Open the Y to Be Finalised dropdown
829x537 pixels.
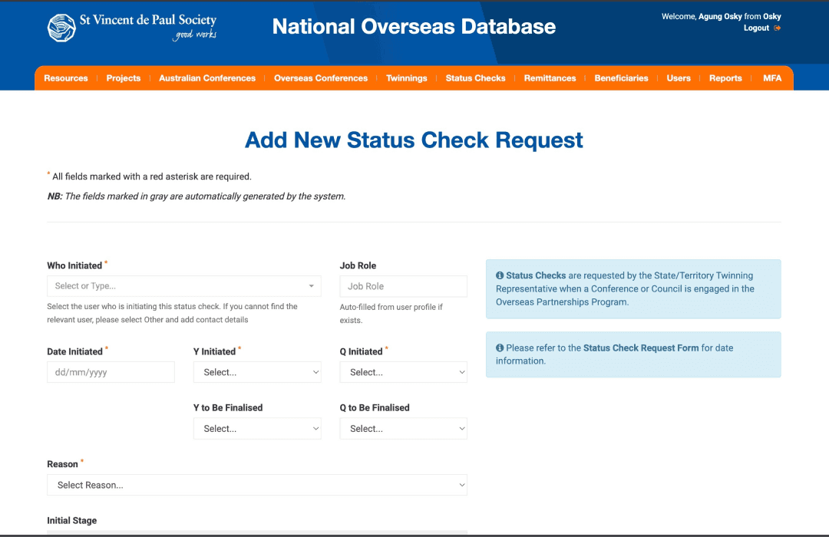257,429
